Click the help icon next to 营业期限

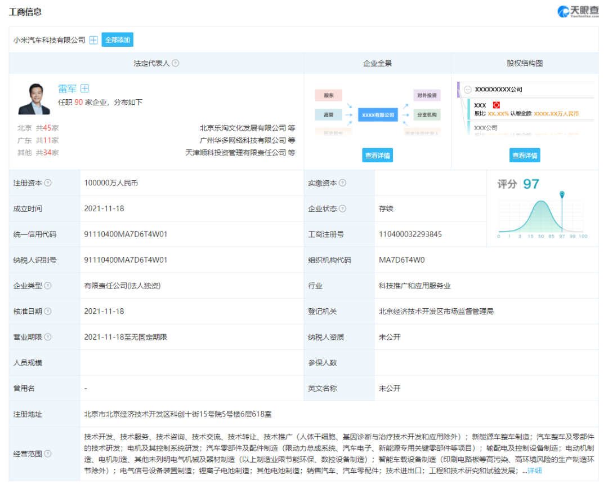click(48, 337)
